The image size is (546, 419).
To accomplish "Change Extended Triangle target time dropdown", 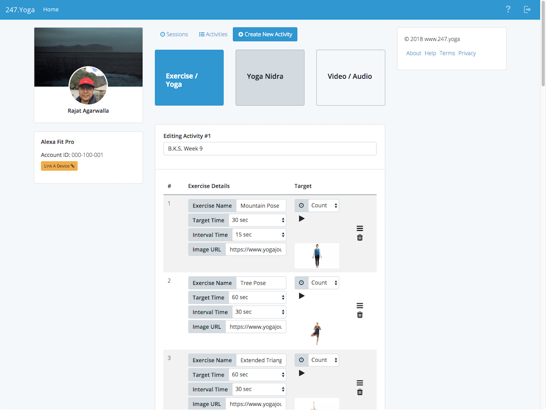I will 257,374.
